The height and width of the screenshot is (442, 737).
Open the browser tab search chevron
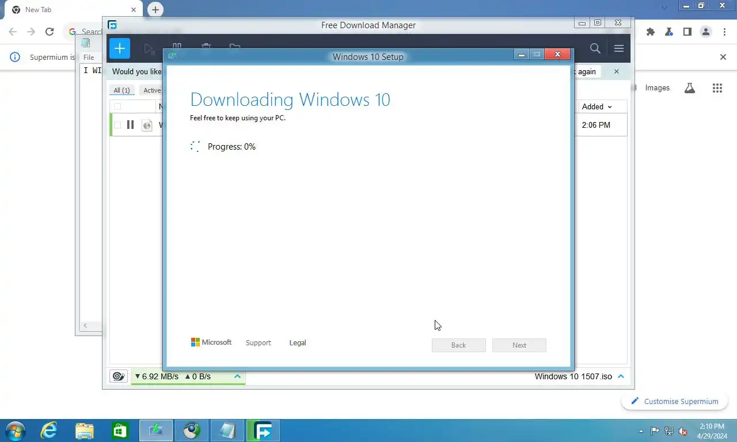coord(664,7)
